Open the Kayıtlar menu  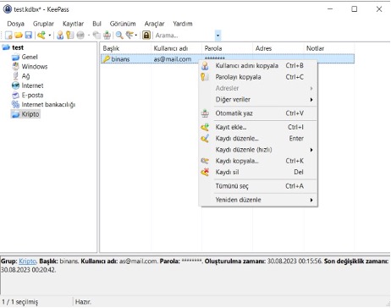pos(73,24)
